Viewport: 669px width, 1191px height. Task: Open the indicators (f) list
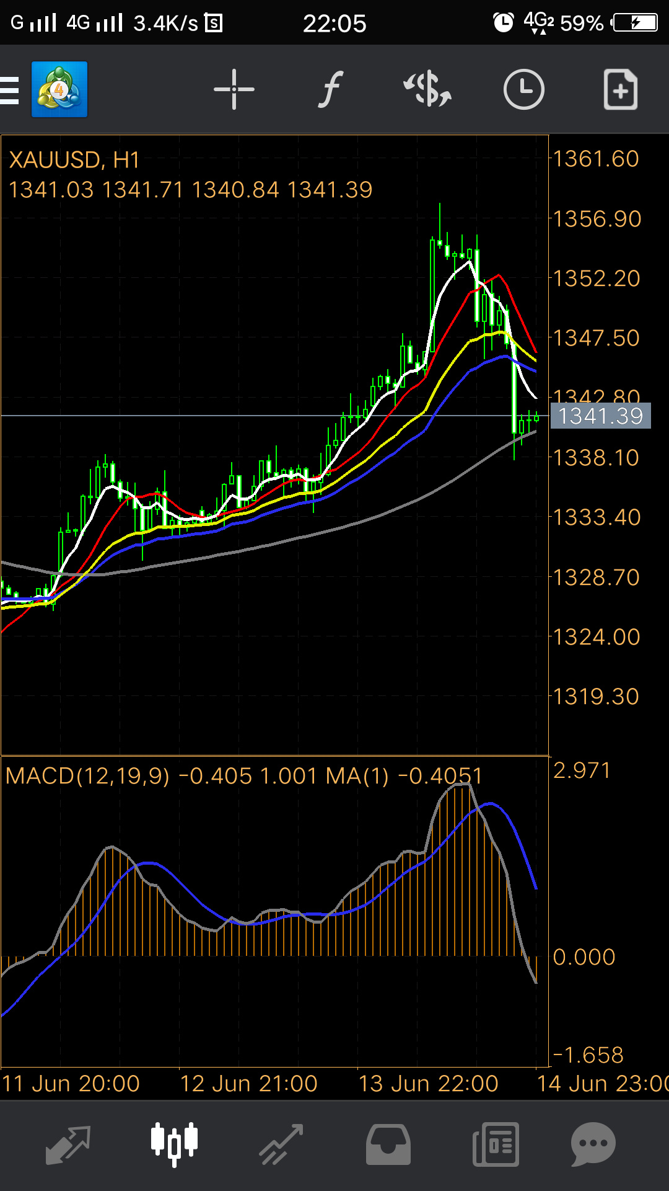point(331,90)
